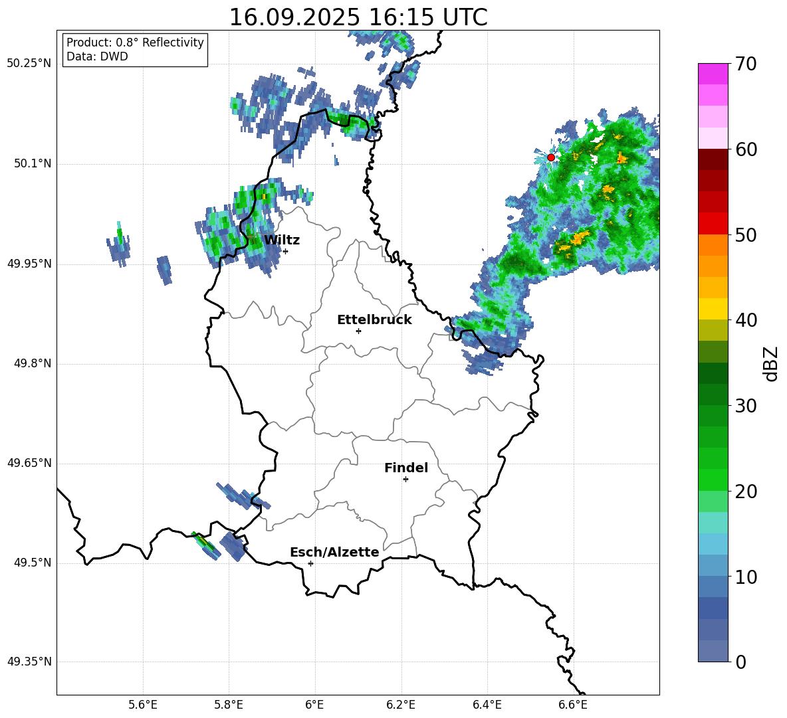Click the 6.4°E longitude label
787x718 pixels.
tap(487, 705)
